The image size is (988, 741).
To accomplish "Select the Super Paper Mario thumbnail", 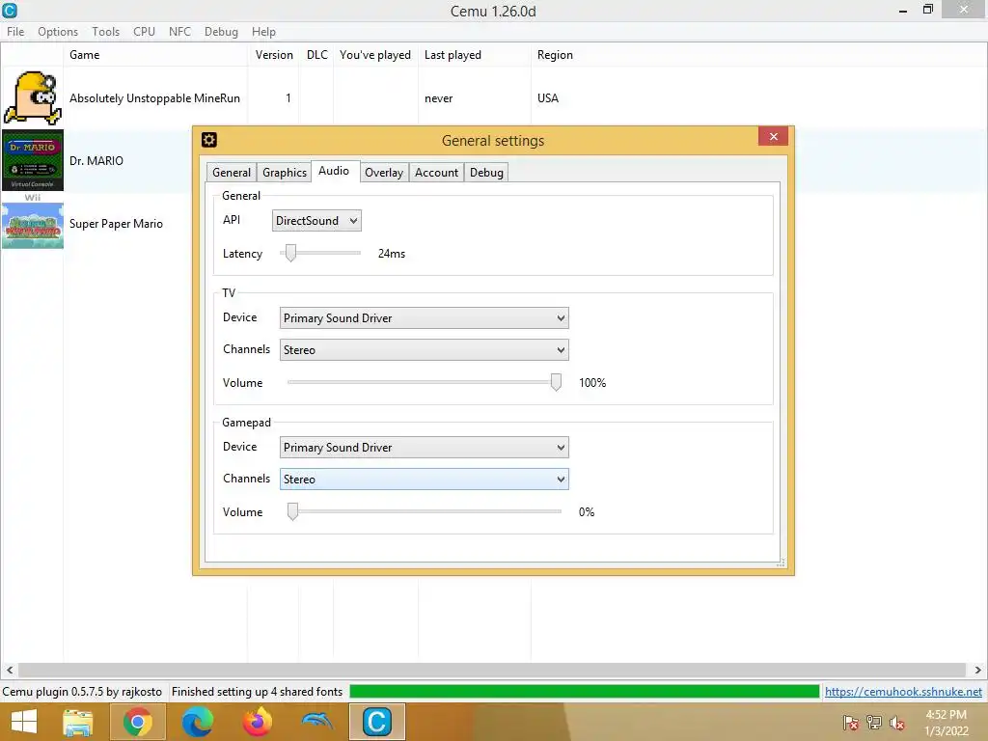I will [33, 226].
